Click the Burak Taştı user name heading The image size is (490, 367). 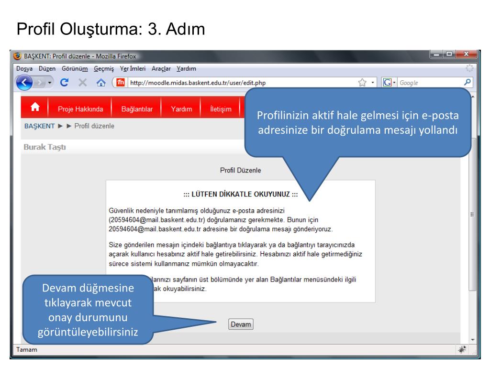coord(45,147)
